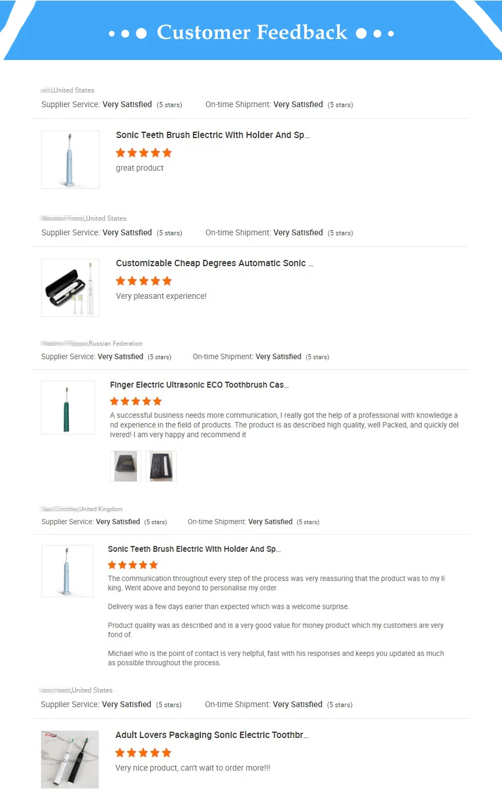Open blue toothbrush thumbnail in United Kingdom review
The image size is (502, 812).
[x=68, y=571]
